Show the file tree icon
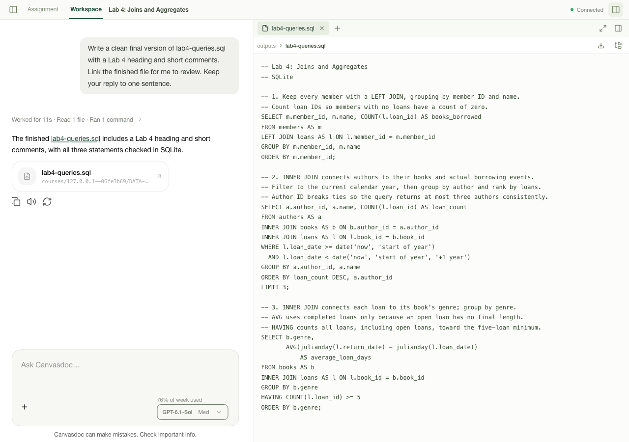629x442 pixels. (x=618, y=46)
